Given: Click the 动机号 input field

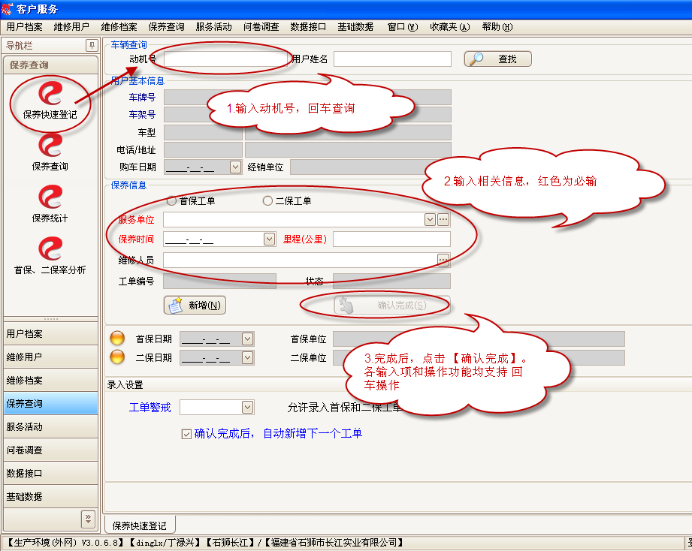Looking at the screenshot, I should (x=224, y=59).
